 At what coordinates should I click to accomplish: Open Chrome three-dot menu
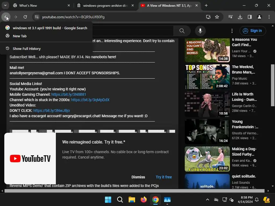coord(269,17)
